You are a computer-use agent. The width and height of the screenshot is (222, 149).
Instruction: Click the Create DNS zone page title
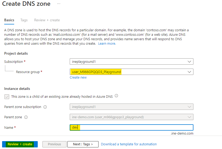[26, 4]
